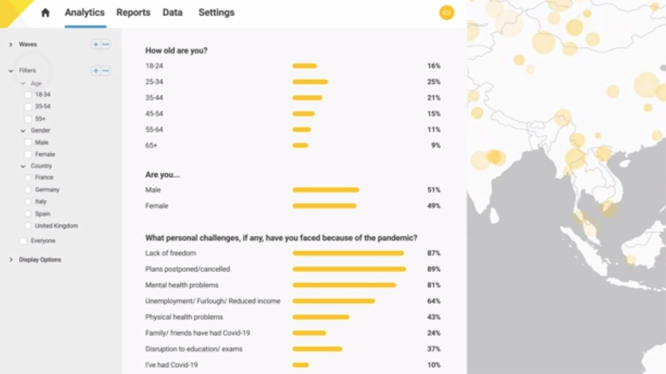Go to the Home icon
This screenshot has width=666, height=374.
click(45, 12)
